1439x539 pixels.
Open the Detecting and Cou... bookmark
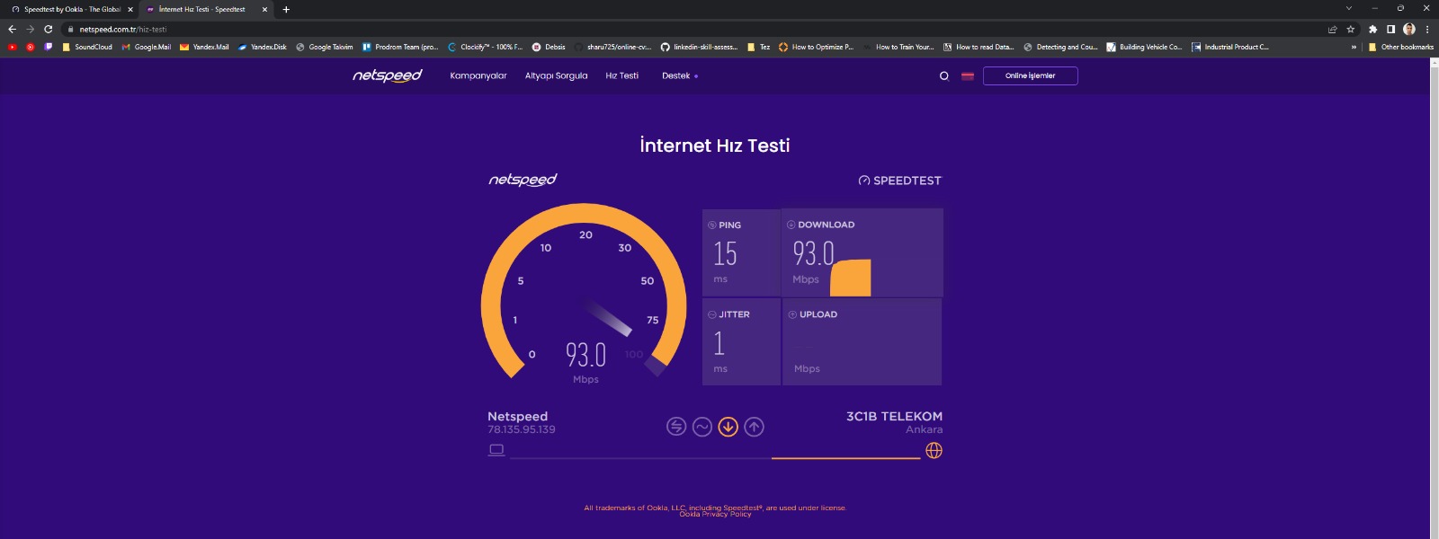1060,47
